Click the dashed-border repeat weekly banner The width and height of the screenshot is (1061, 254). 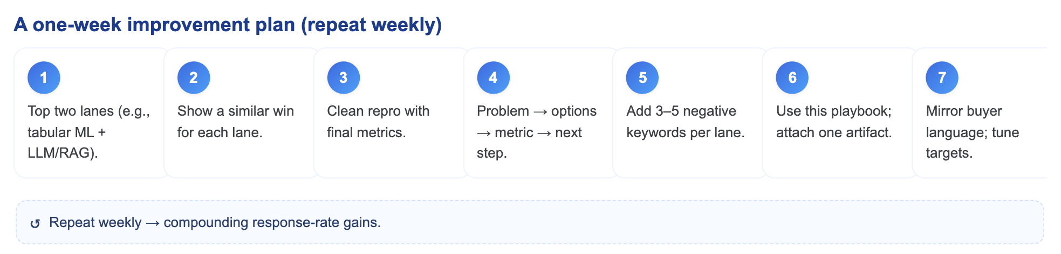pyautogui.click(x=530, y=222)
